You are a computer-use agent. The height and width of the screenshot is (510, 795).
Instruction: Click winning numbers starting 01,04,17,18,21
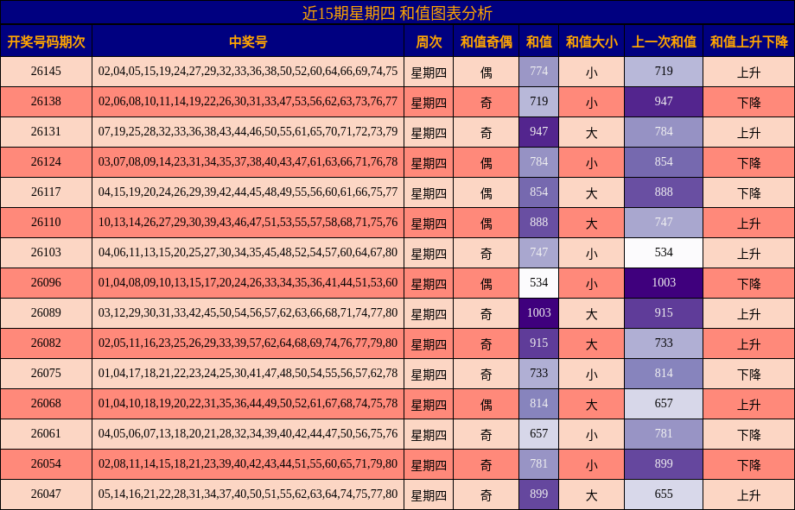tap(248, 374)
